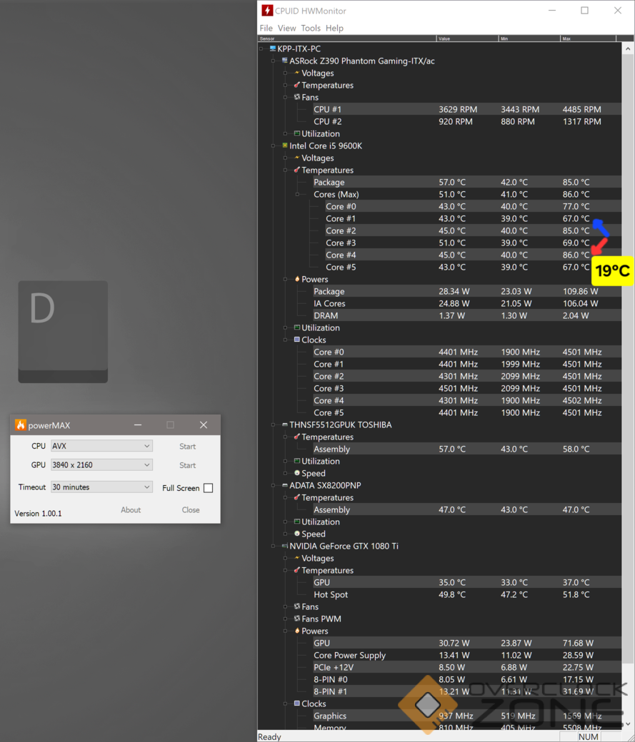Select the Core #4 temperature row
The height and width of the screenshot is (742, 635).
tap(472, 255)
